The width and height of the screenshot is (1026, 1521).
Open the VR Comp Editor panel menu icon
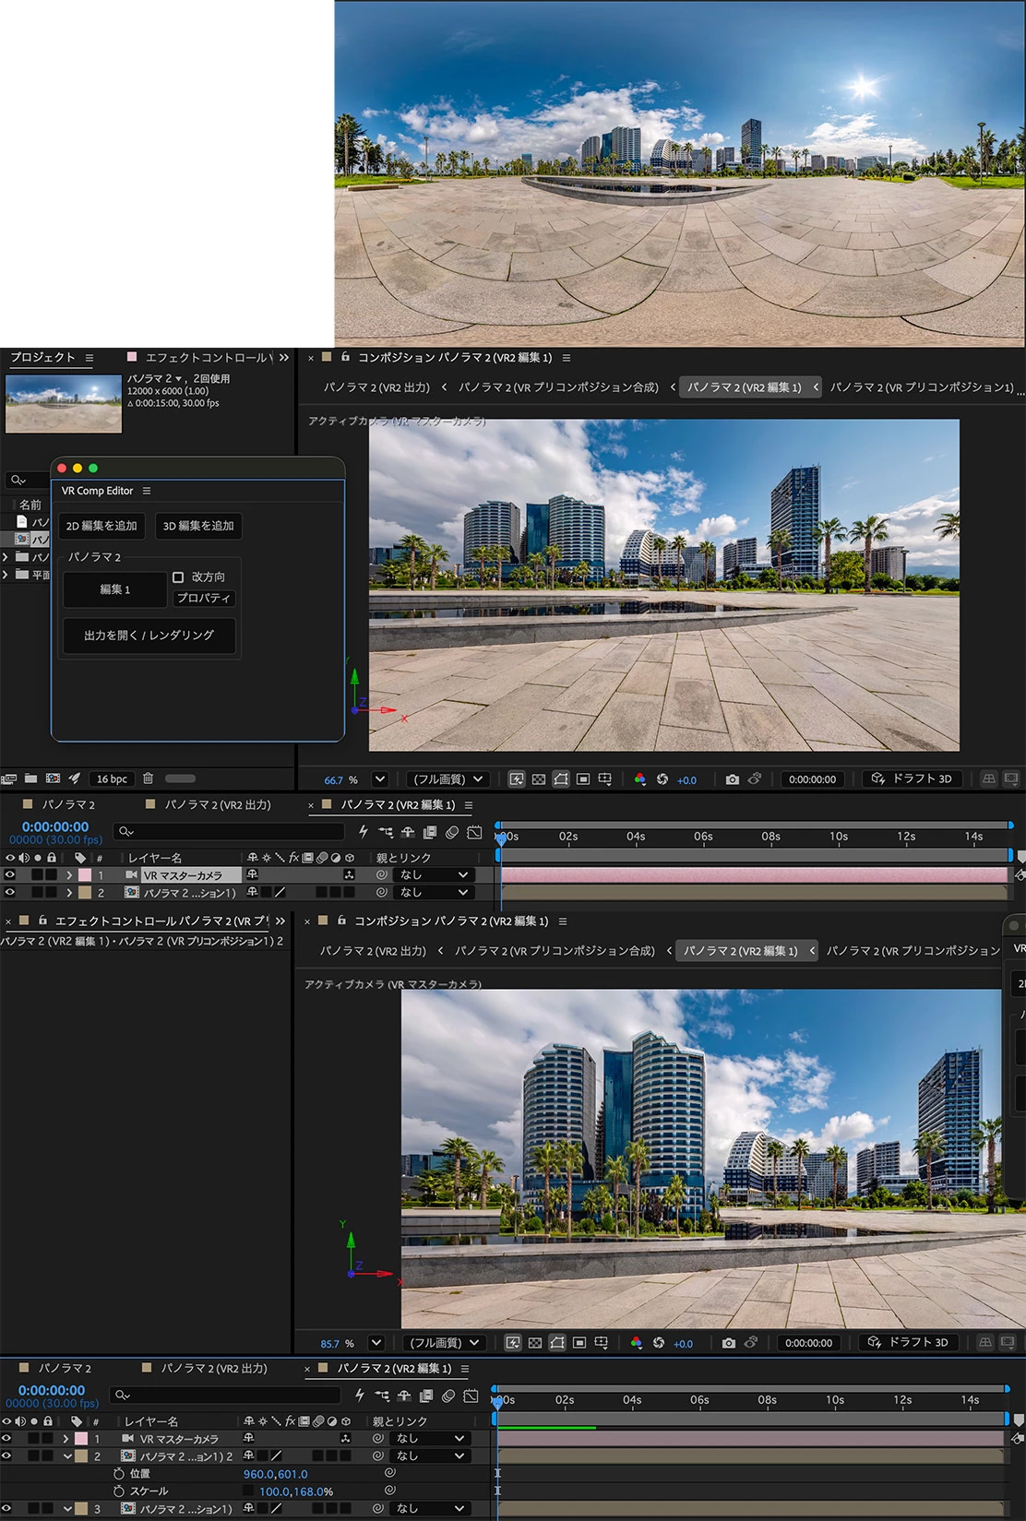[x=147, y=491]
